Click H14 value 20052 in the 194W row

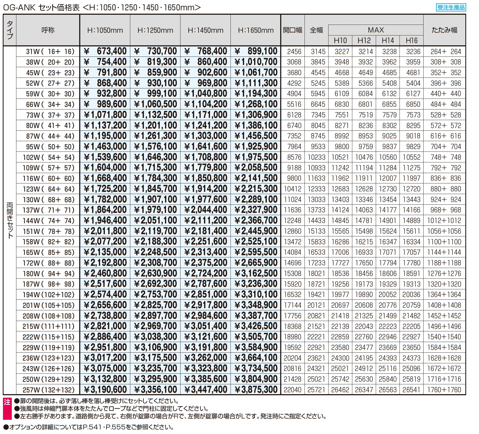pos(388,295)
